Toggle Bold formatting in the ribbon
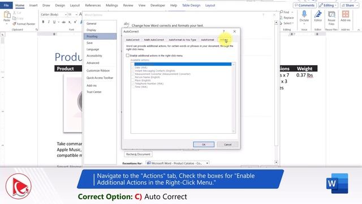 [x=43, y=22]
